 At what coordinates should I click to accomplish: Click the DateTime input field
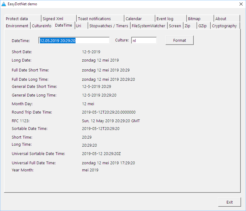[74, 41]
